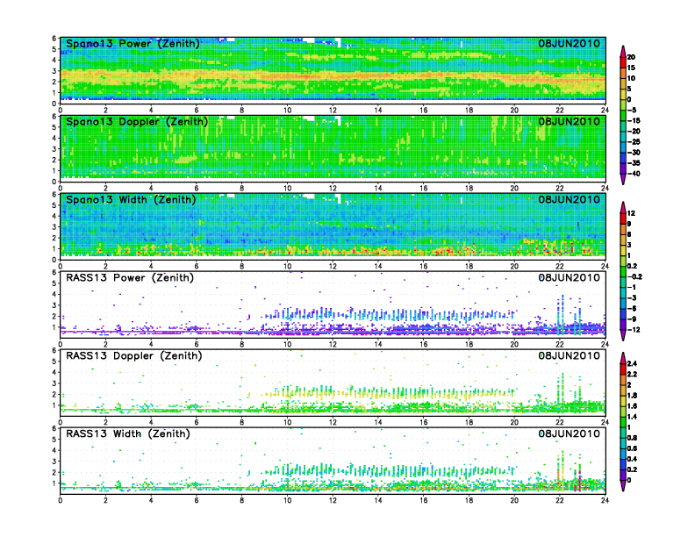Image resolution: width=695 pixels, height=537 pixels.
Task: Click the "RASS13 Doppler (Zenith)" panel title
Action: [x=134, y=355]
